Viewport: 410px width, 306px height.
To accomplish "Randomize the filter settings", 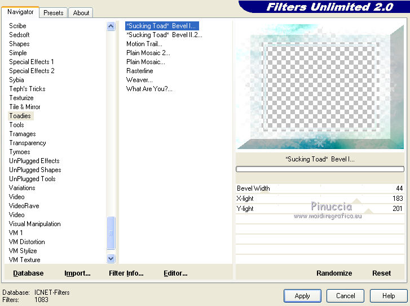I will pos(334,273).
